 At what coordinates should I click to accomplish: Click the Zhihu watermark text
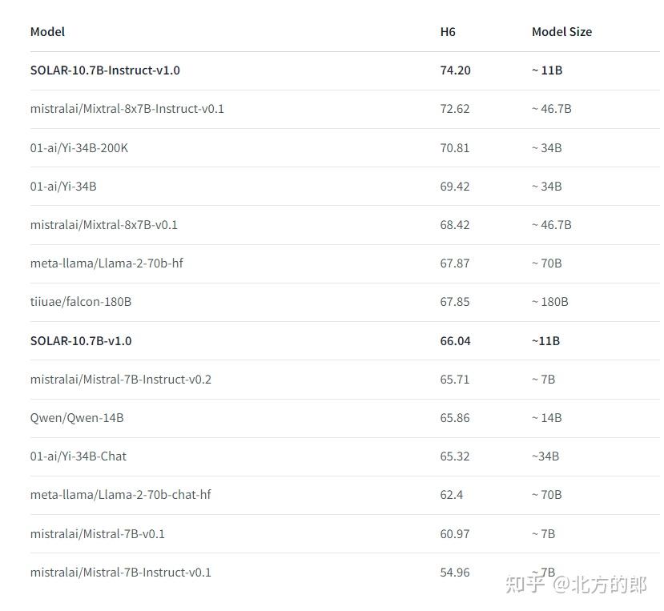[576, 585]
